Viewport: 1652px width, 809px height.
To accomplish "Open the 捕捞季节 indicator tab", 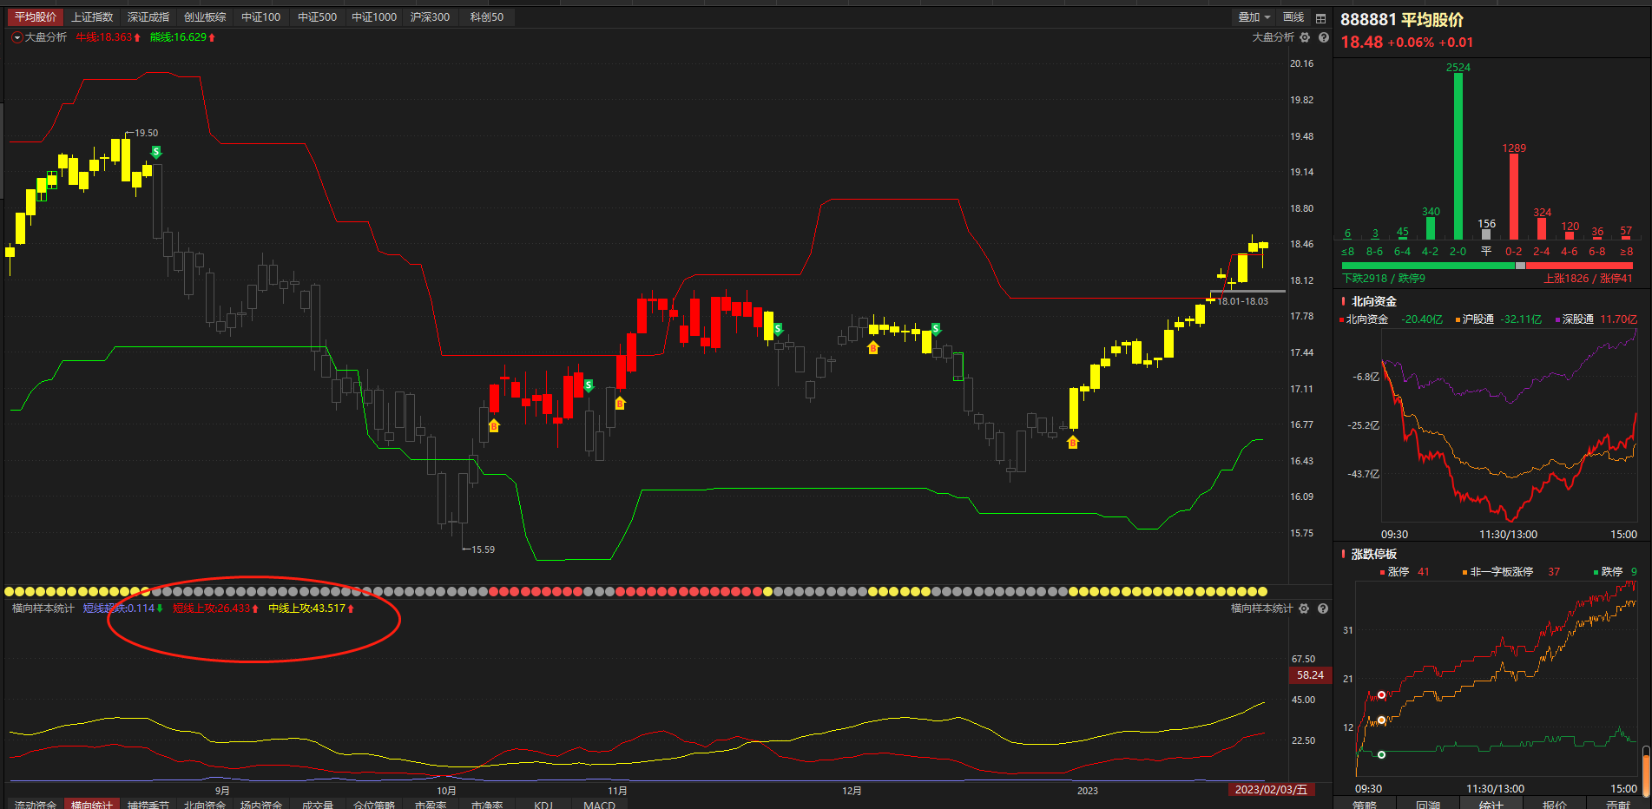I will click(x=148, y=804).
